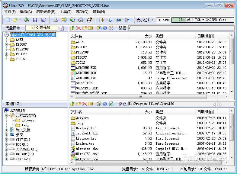The image size is (237, 174).
Task: Click the Refresh icon in the local toolbar
Action: point(111,104)
